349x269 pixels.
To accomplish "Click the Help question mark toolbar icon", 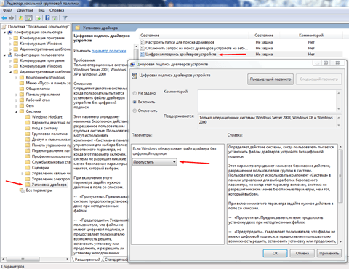I will point(47,18).
